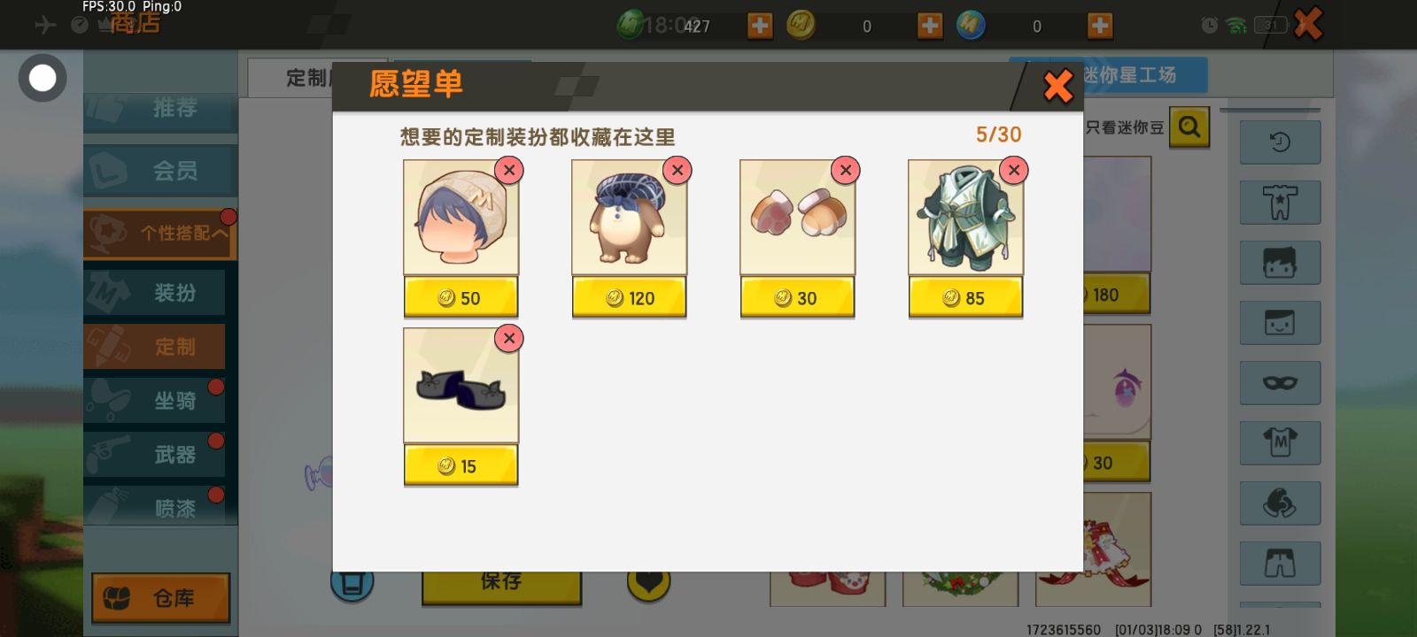Add more gold coins with plus

930,26
